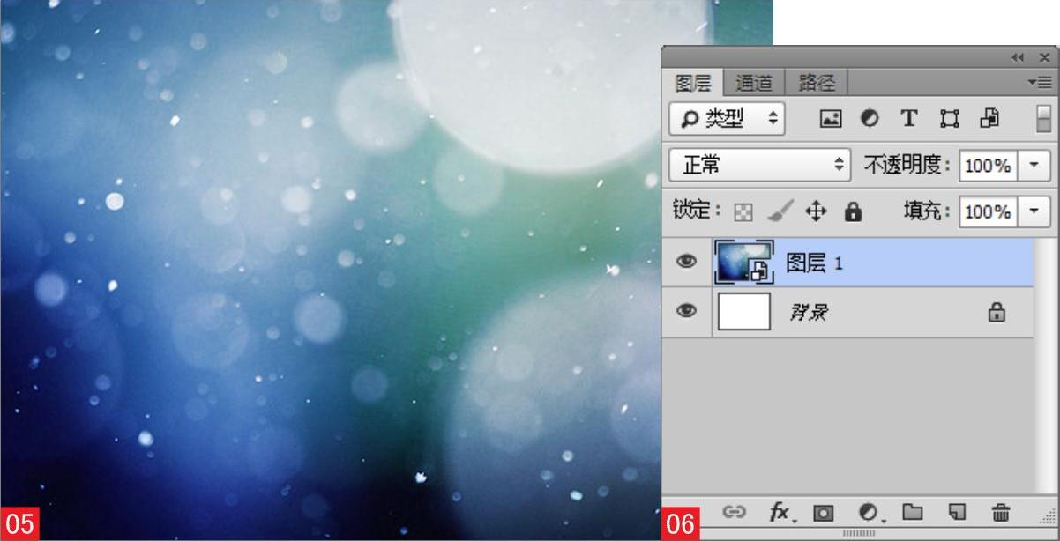Add a layer style with fx icon
Viewport: 1060px width, 541px height.
[x=779, y=512]
